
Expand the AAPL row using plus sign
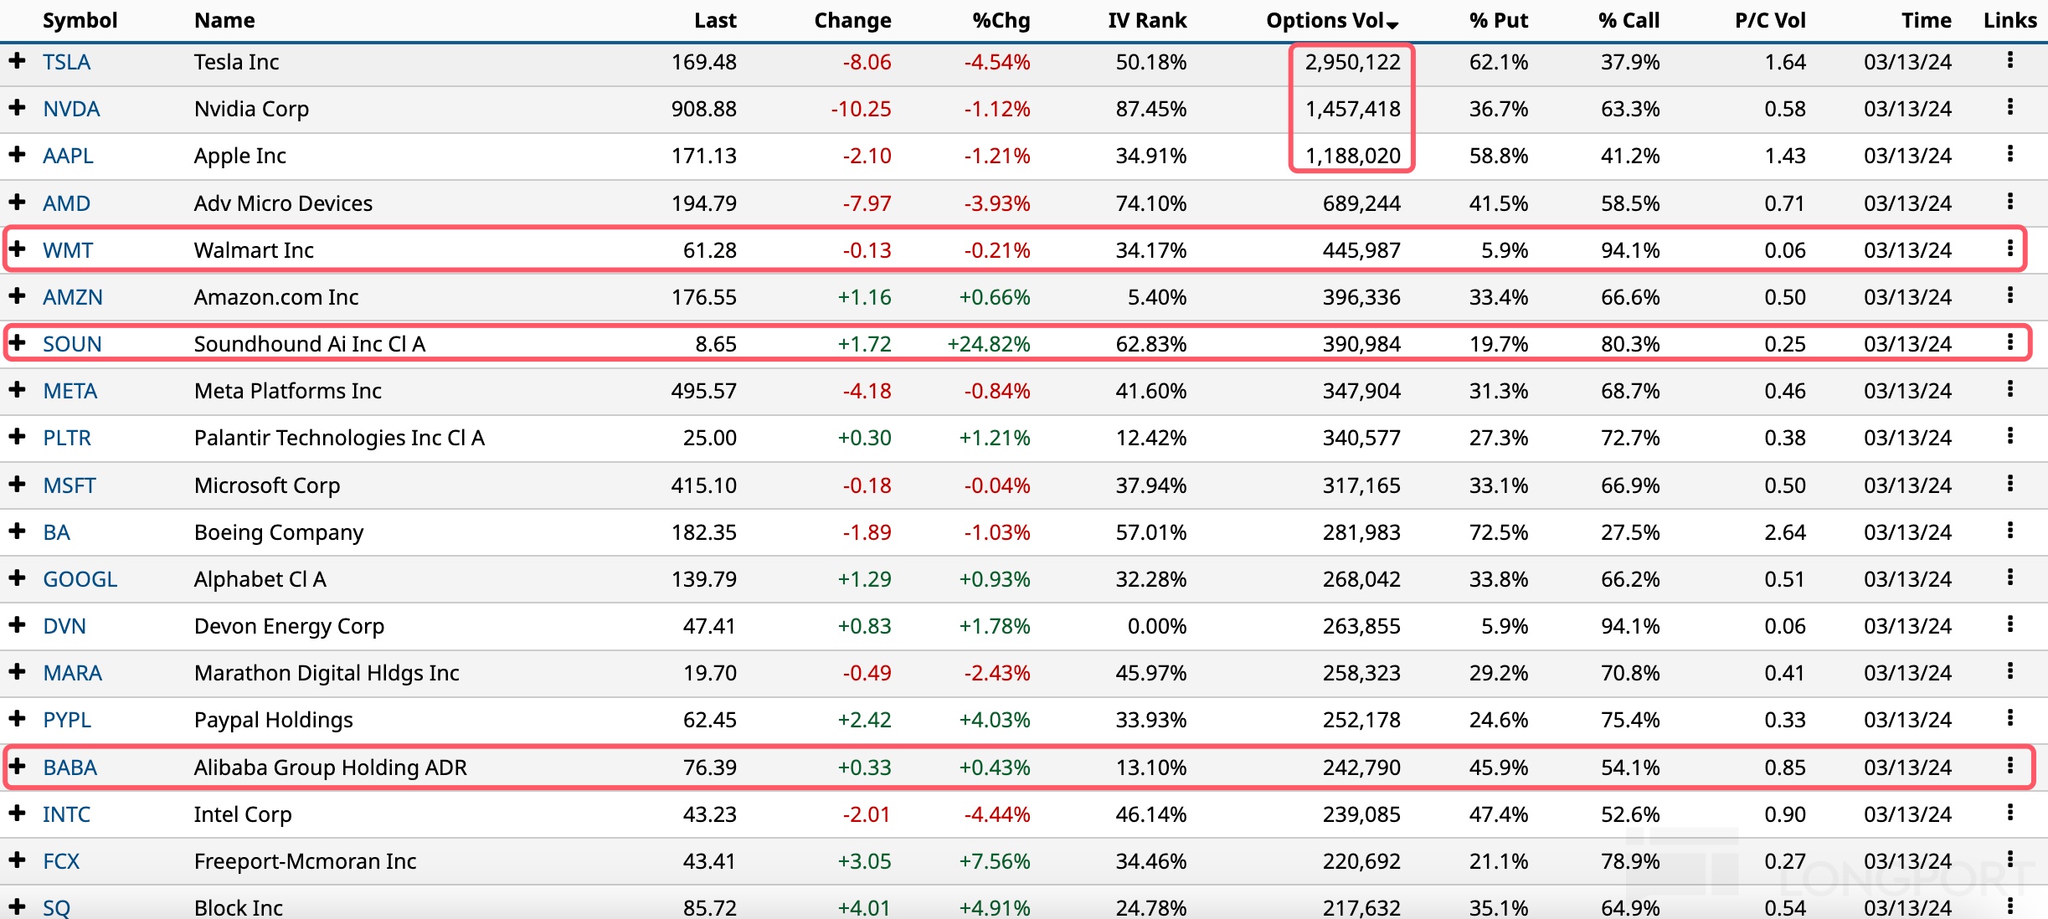(x=17, y=154)
